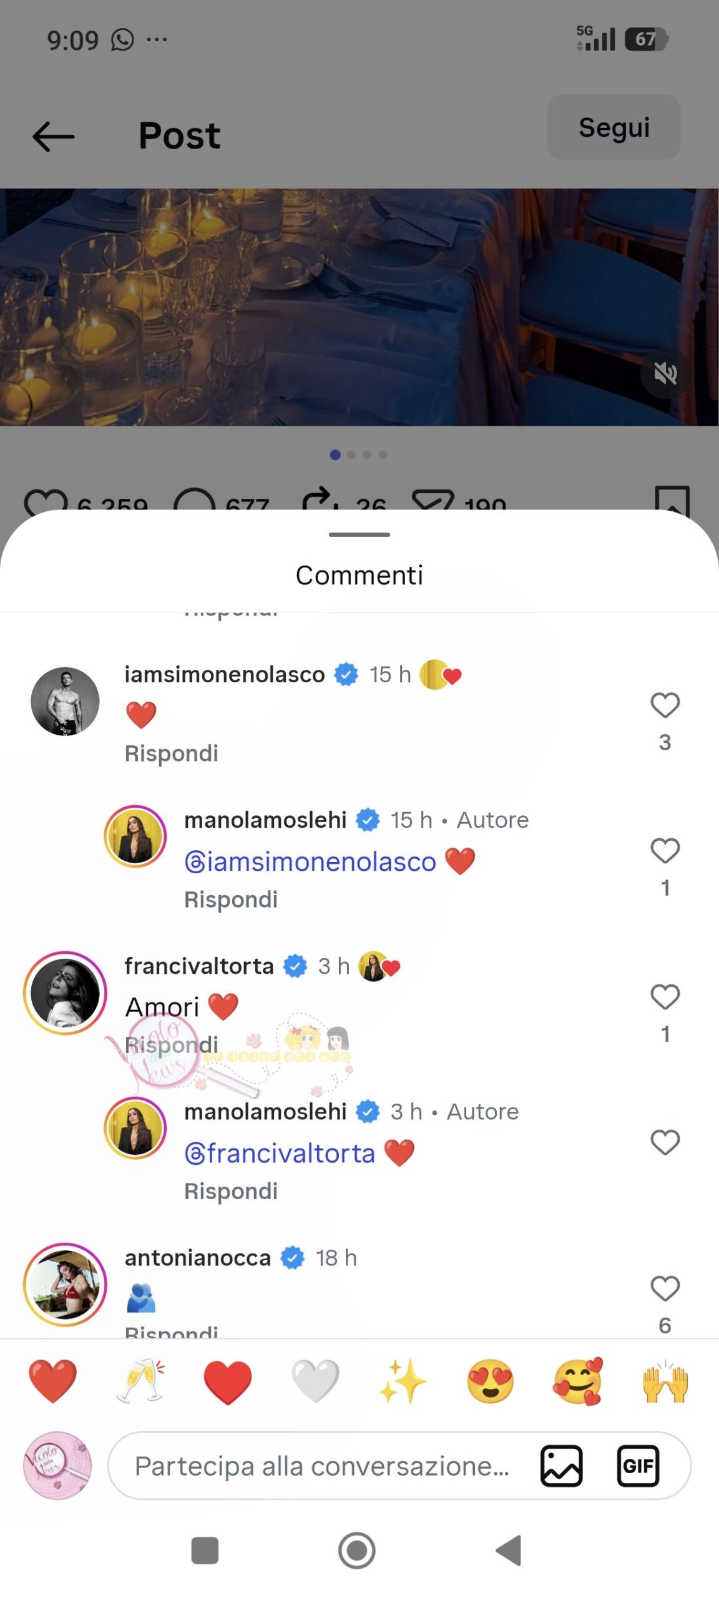
Task: Insert white heart emoji reaction
Action: click(315, 1381)
